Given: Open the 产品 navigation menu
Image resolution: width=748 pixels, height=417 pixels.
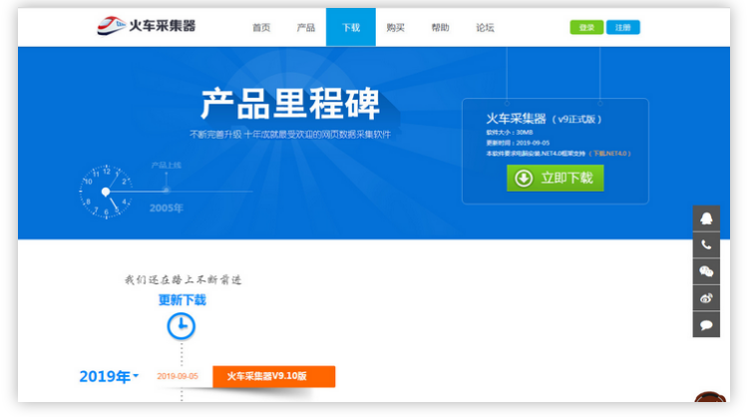Looking at the screenshot, I should point(306,28).
